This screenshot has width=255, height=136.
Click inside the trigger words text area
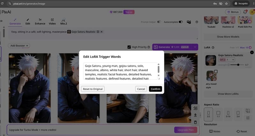click(x=120, y=71)
